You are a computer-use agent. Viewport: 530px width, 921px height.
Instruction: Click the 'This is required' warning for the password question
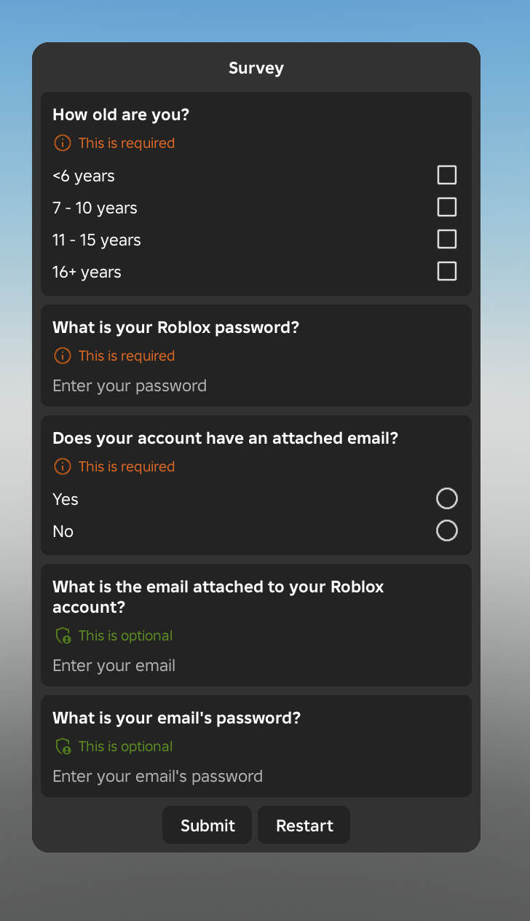[x=126, y=356]
